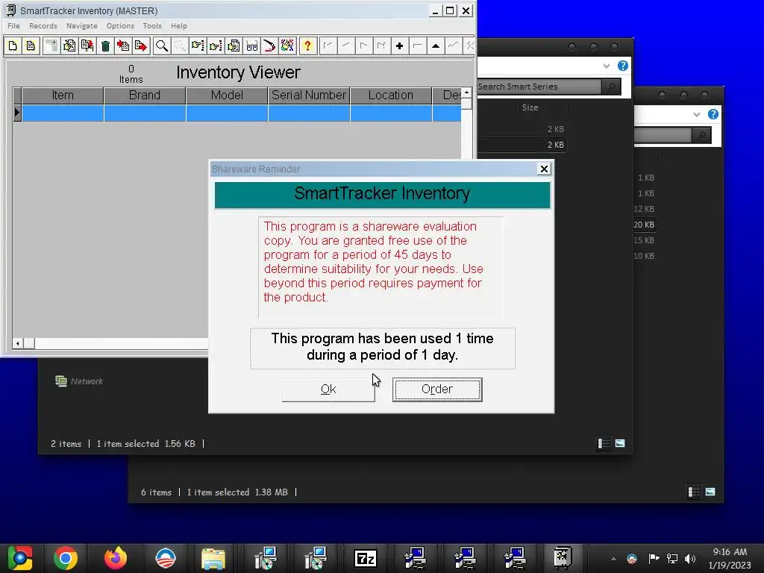Click the large icons view icon in 2-items window
The image size is (764, 573).
point(620,443)
